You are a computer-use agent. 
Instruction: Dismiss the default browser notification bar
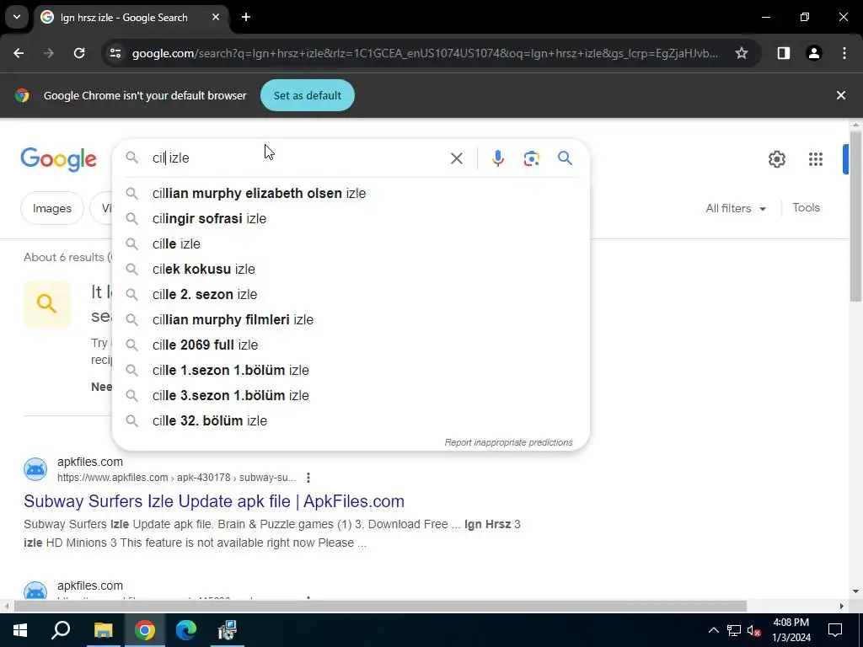click(840, 95)
